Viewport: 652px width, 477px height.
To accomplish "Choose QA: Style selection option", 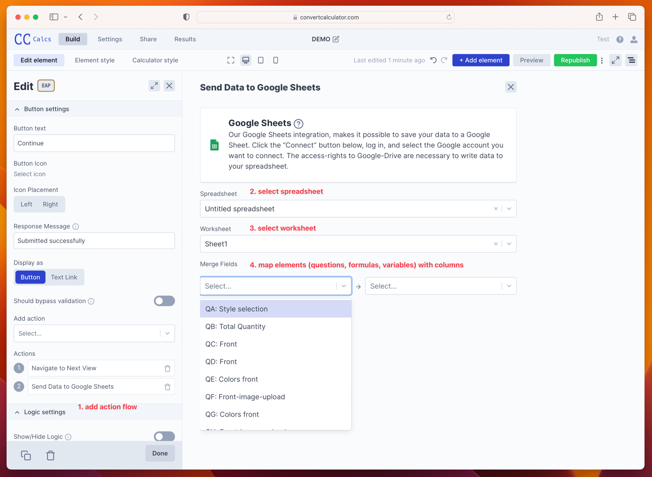I will click(276, 309).
